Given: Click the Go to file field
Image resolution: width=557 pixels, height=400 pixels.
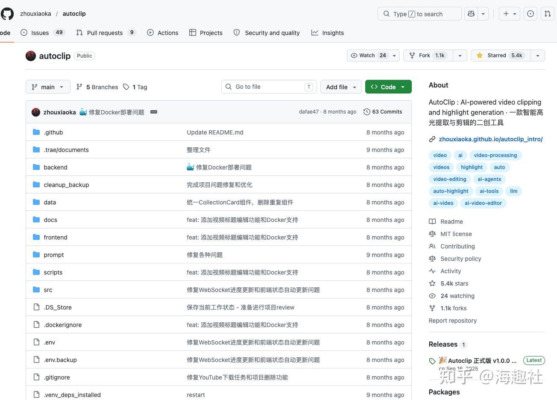Looking at the screenshot, I should 269,87.
